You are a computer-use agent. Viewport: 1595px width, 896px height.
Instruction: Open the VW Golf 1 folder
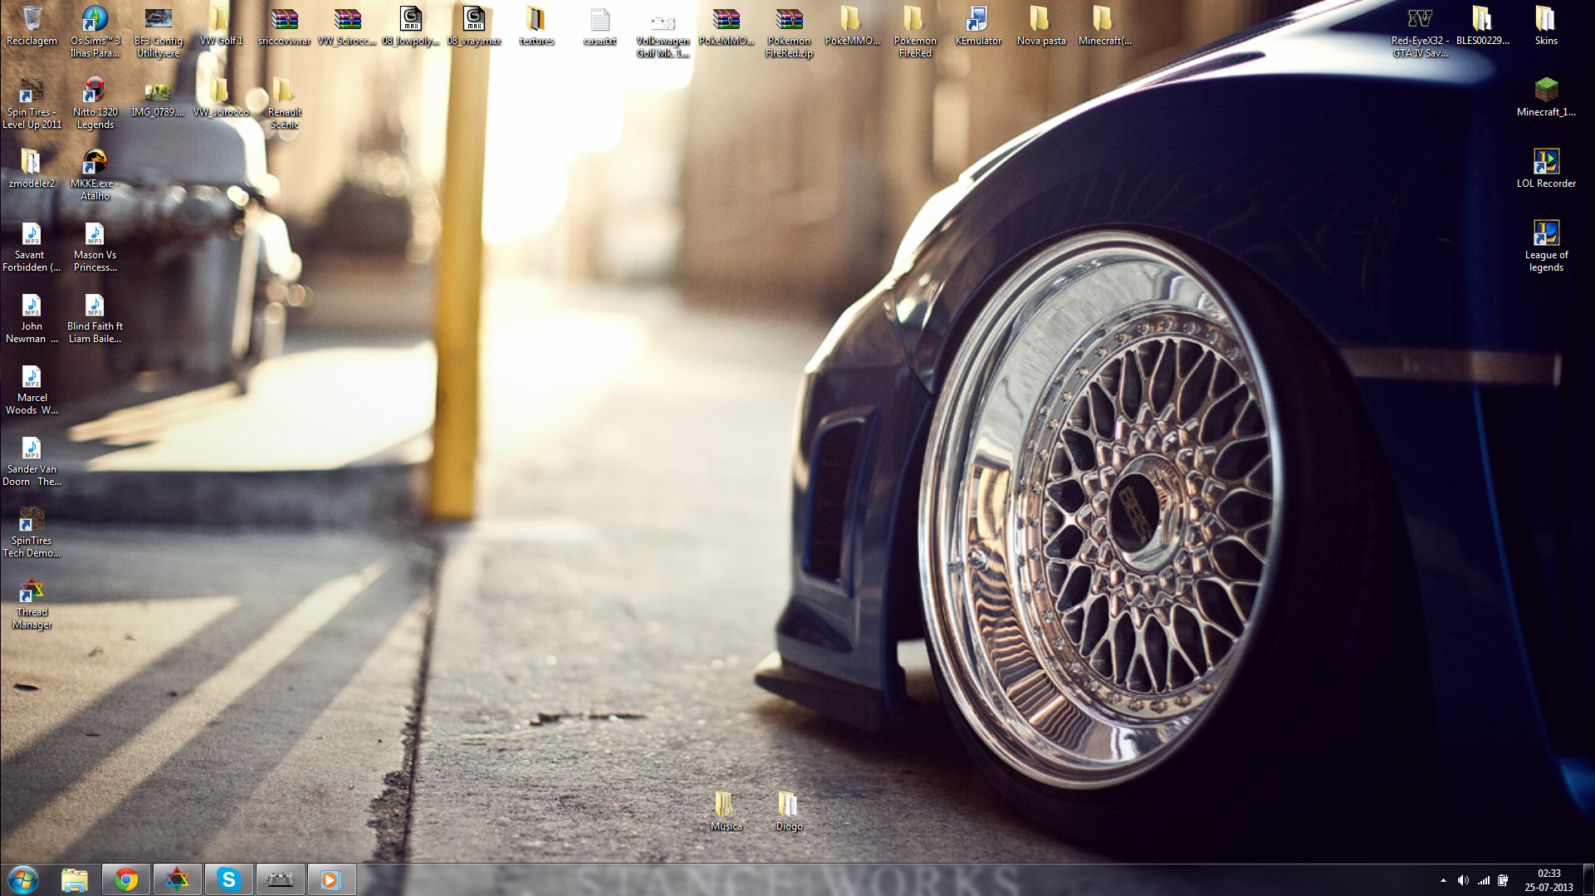(x=221, y=27)
